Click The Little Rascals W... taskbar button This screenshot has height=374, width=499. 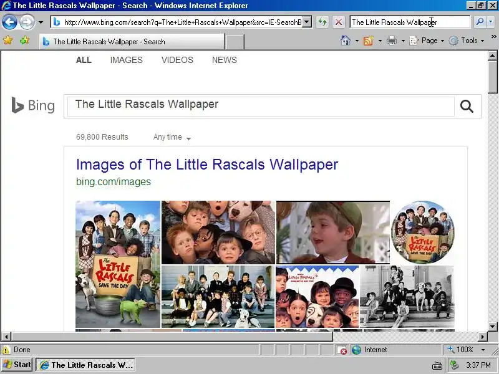coord(85,365)
